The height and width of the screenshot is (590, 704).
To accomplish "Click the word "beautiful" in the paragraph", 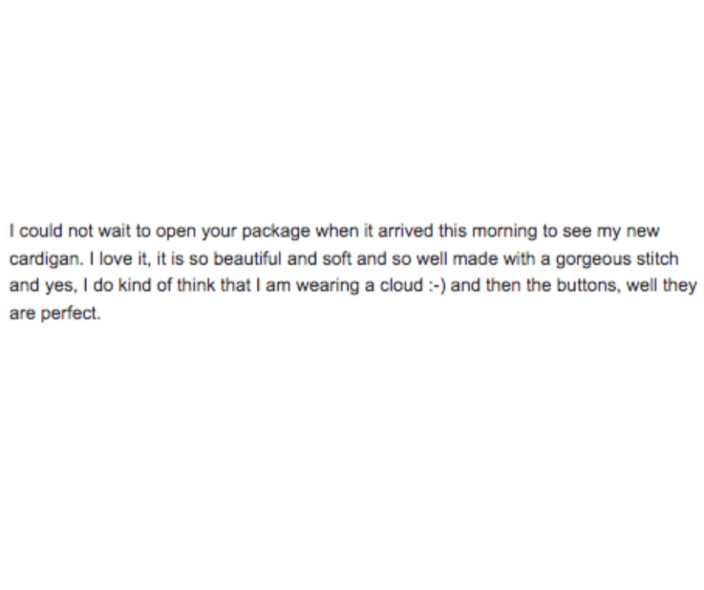I will click(247, 258).
